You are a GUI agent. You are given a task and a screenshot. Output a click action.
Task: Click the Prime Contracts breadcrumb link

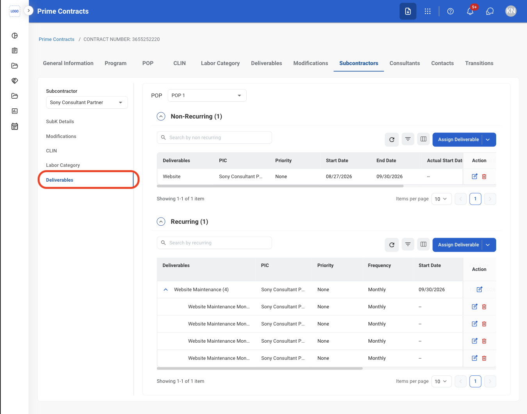click(57, 39)
